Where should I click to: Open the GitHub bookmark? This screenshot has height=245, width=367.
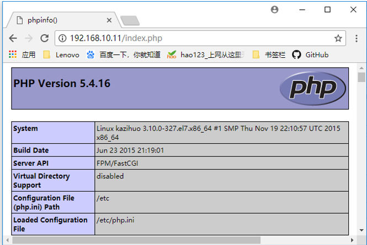[310, 55]
